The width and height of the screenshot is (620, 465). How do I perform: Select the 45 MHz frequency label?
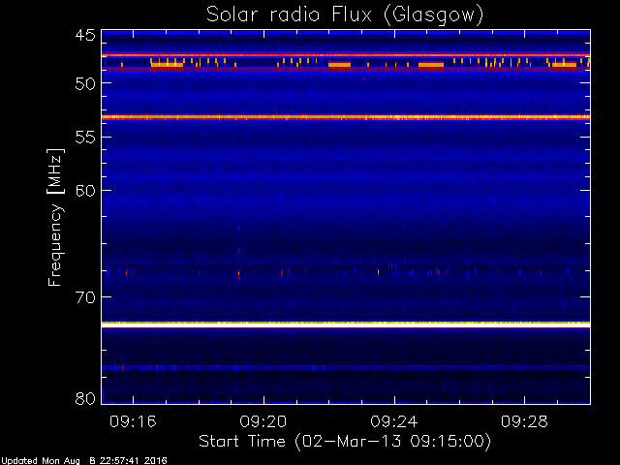pyautogui.click(x=85, y=36)
